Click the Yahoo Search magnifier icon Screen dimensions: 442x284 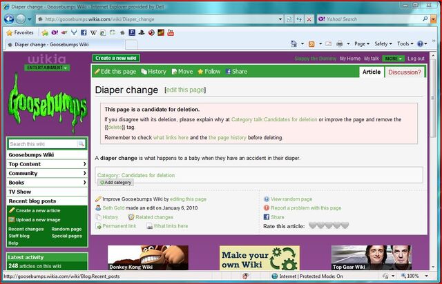coord(425,19)
